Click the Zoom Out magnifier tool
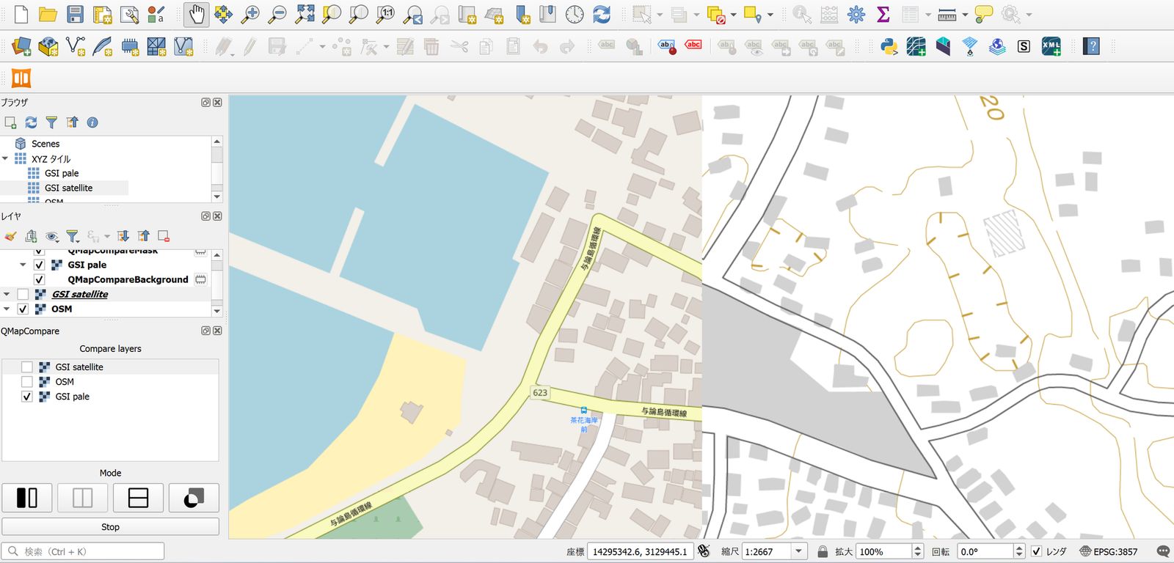 [x=277, y=14]
